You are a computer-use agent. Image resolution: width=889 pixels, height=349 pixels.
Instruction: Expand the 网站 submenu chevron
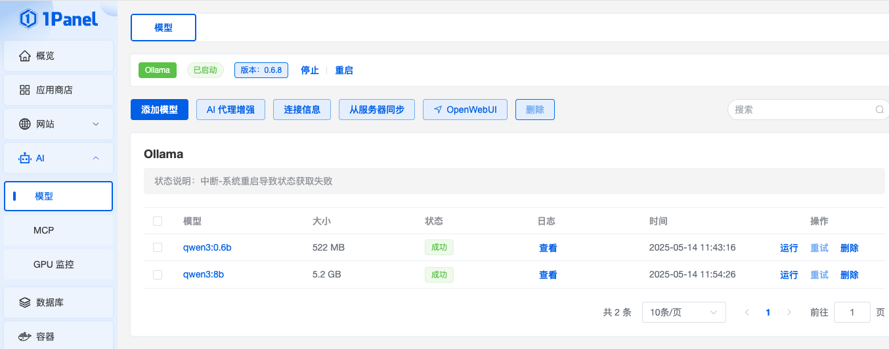[96, 124]
